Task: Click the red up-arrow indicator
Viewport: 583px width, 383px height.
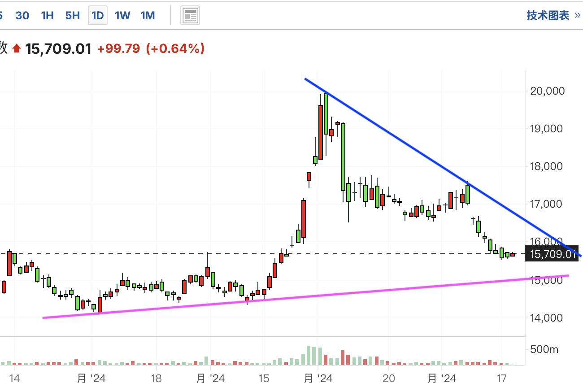Action: pyautogui.click(x=17, y=48)
